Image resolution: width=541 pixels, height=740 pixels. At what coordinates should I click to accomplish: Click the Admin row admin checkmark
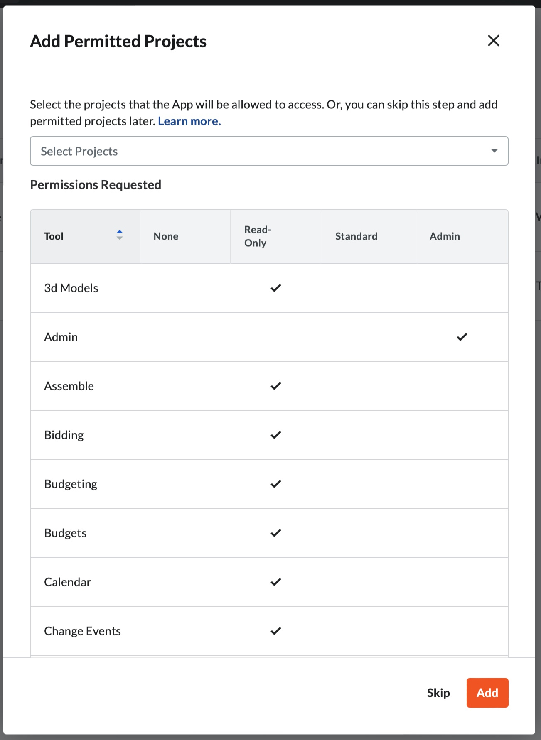click(462, 337)
